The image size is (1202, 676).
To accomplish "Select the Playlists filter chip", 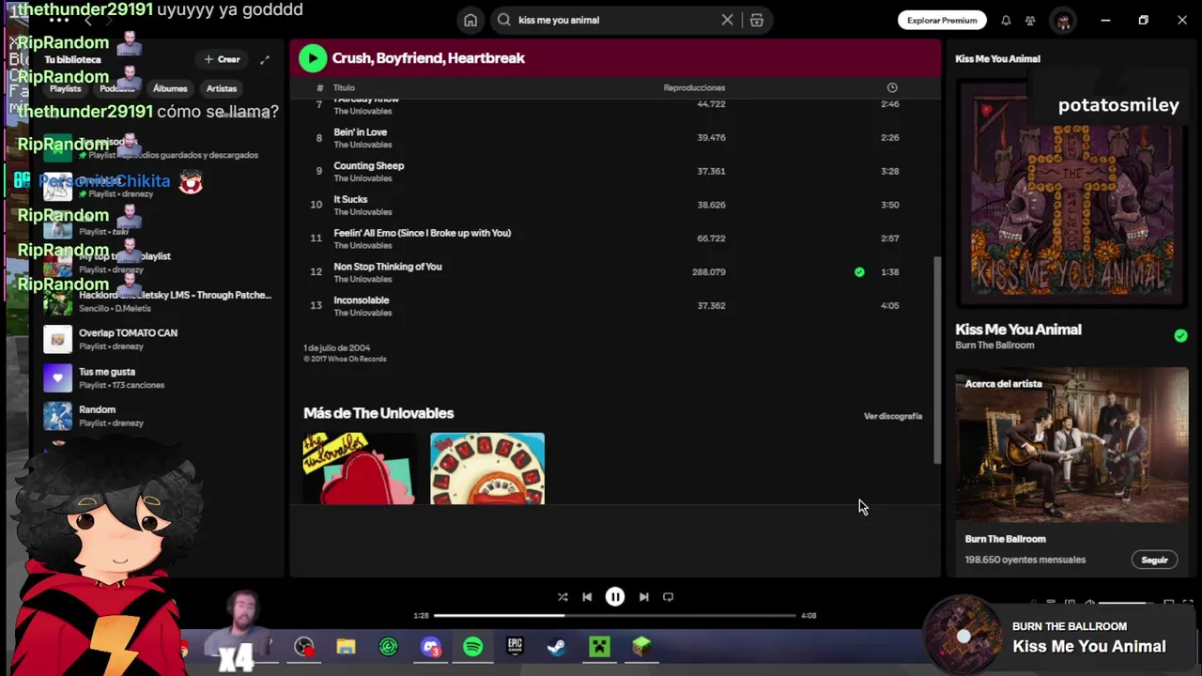I will pos(65,88).
